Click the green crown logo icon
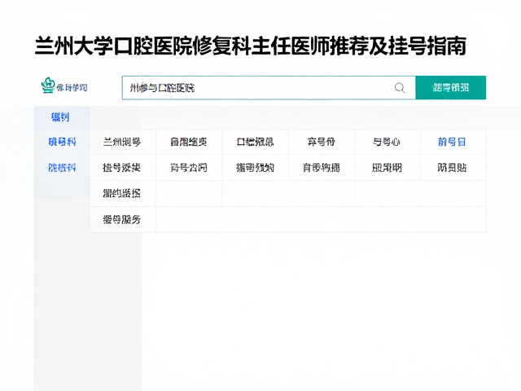Viewport: 521px width, 391px height. coord(47,85)
